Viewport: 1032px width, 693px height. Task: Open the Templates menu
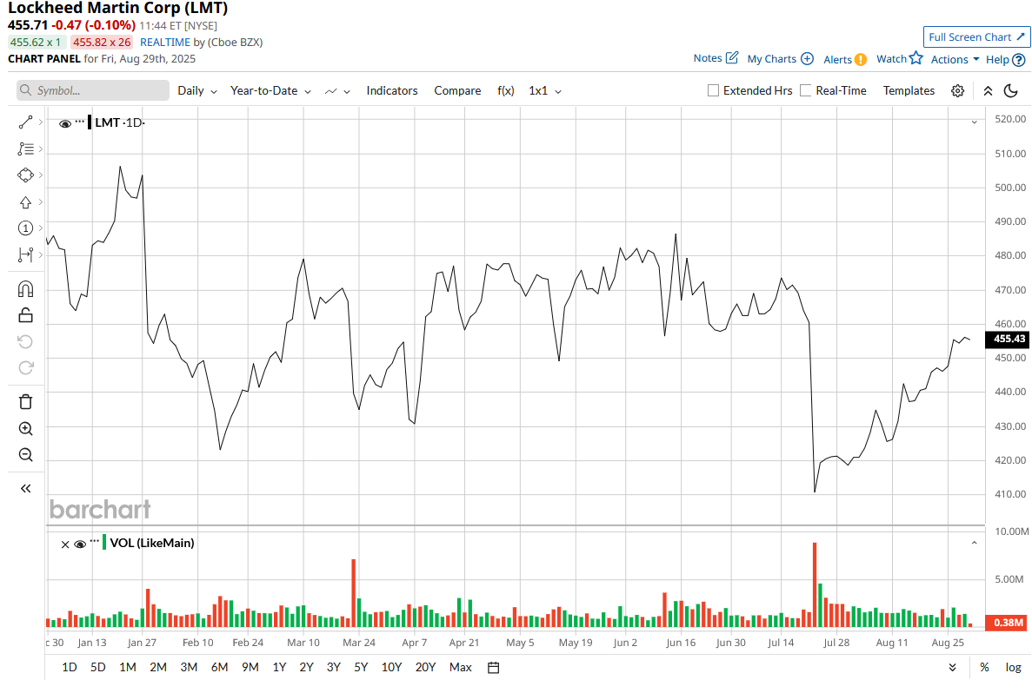[x=909, y=90]
